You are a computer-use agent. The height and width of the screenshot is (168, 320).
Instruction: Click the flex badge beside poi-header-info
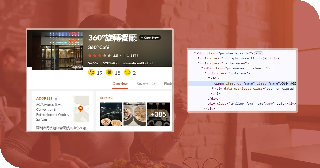pos(259,54)
